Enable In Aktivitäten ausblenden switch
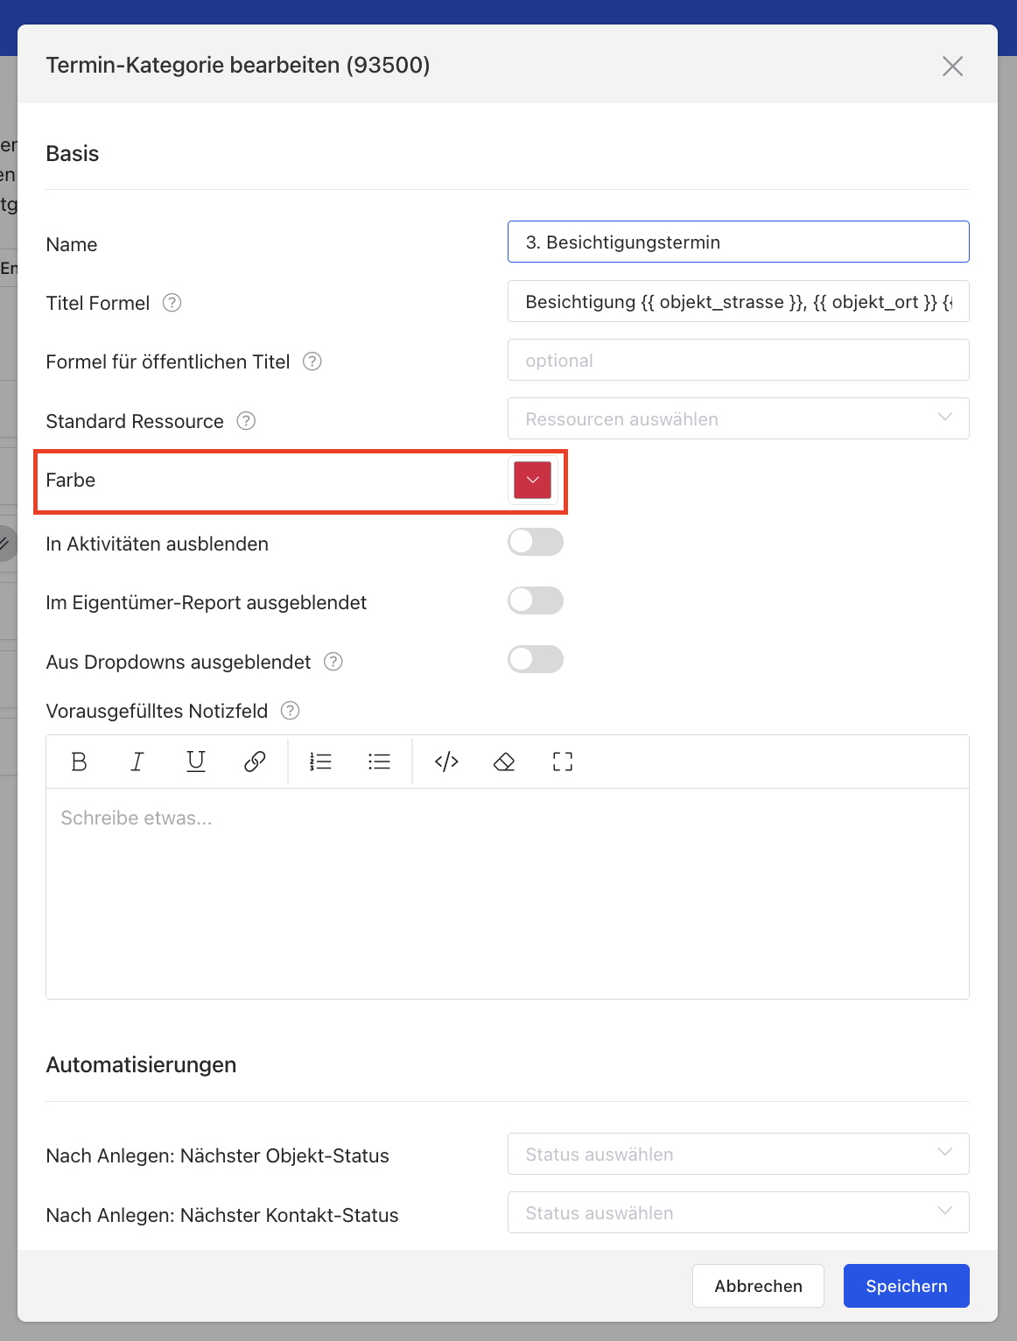This screenshot has width=1017, height=1341. coord(535,543)
